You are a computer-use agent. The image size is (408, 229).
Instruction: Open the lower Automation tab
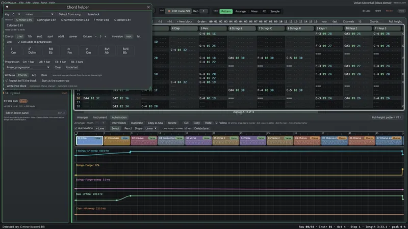pyautogui.click(x=119, y=118)
